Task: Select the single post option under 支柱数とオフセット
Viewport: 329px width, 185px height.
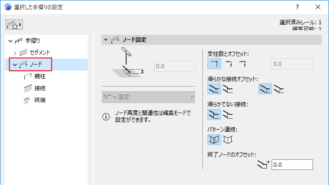Action: click(214, 63)
